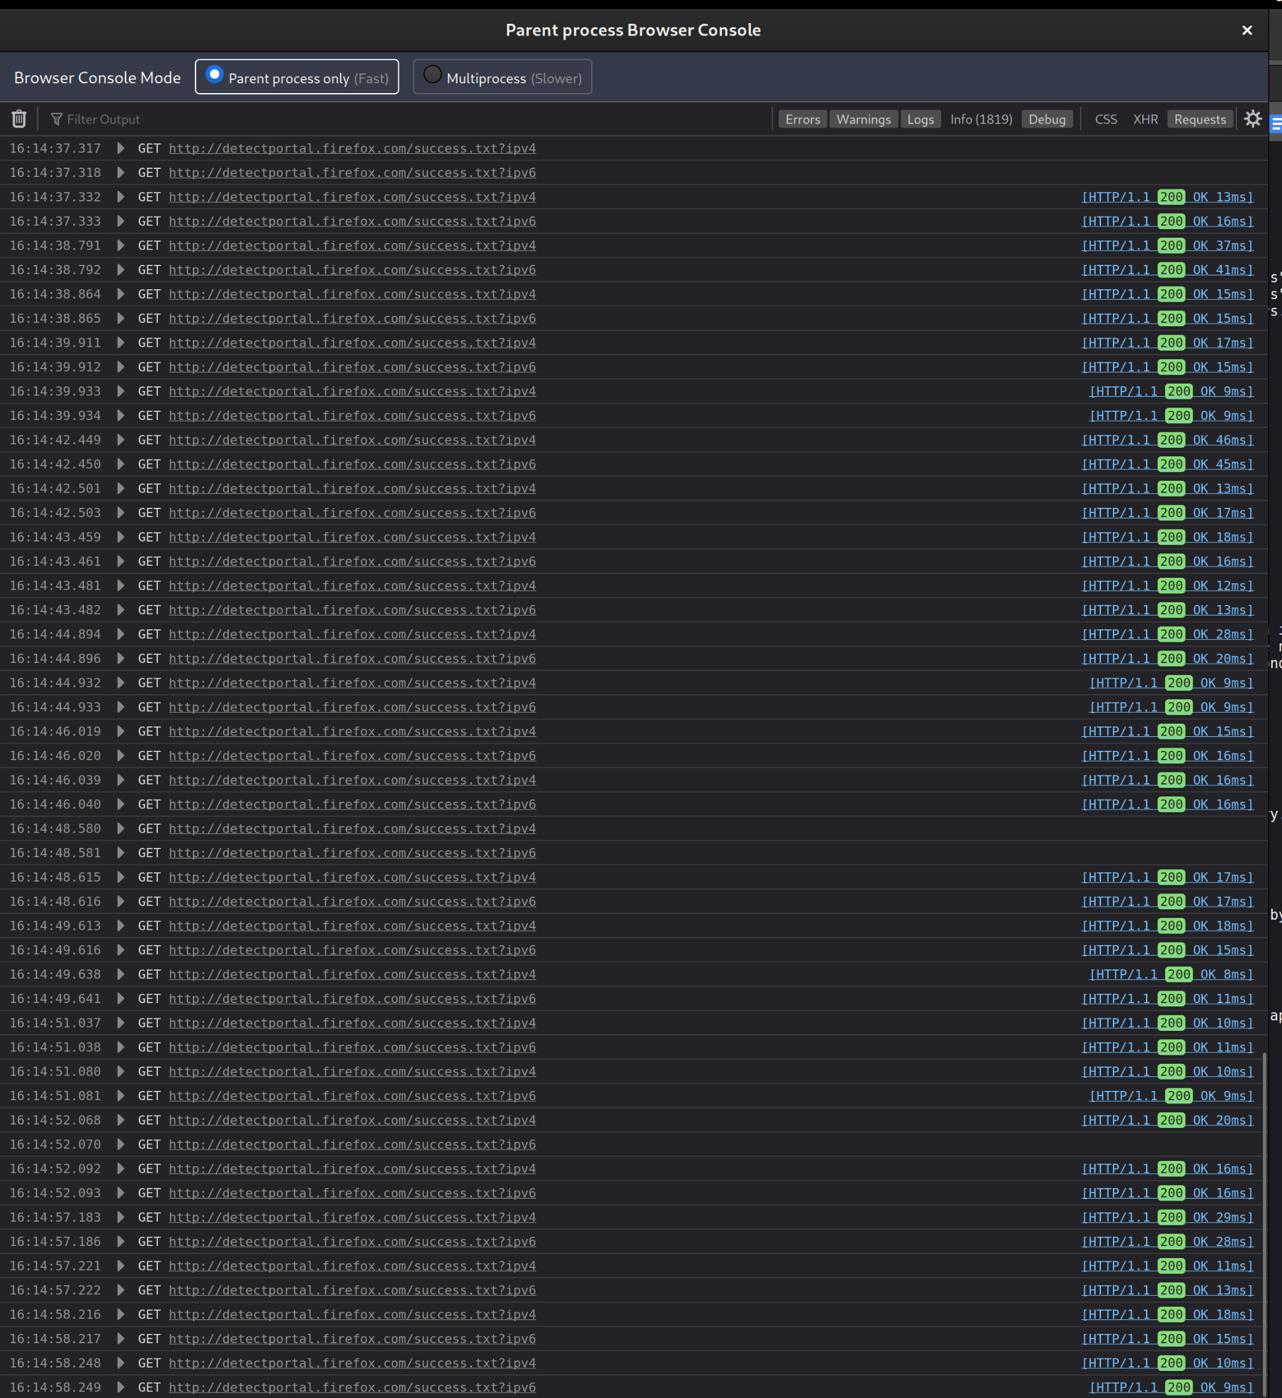The width and height of the screenshot is (1282, 1398).
Task: Toggle the Errors filter
Action: (802, 120)
